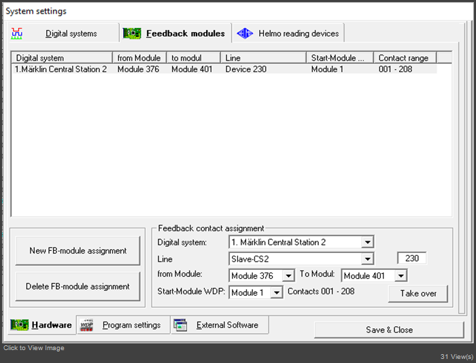This screenshot has width=476, height=363.
Task: Click the Digital systems waveform icon
Action: pyautogui.click(x=17, y=33)
